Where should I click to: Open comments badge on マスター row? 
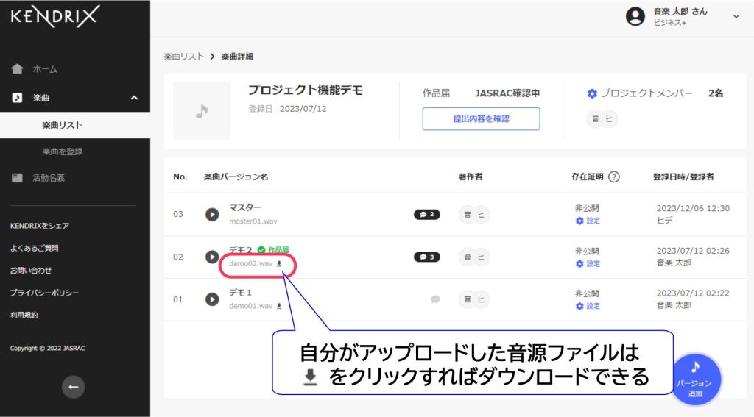pyautogui.click(x=427, y=214)
